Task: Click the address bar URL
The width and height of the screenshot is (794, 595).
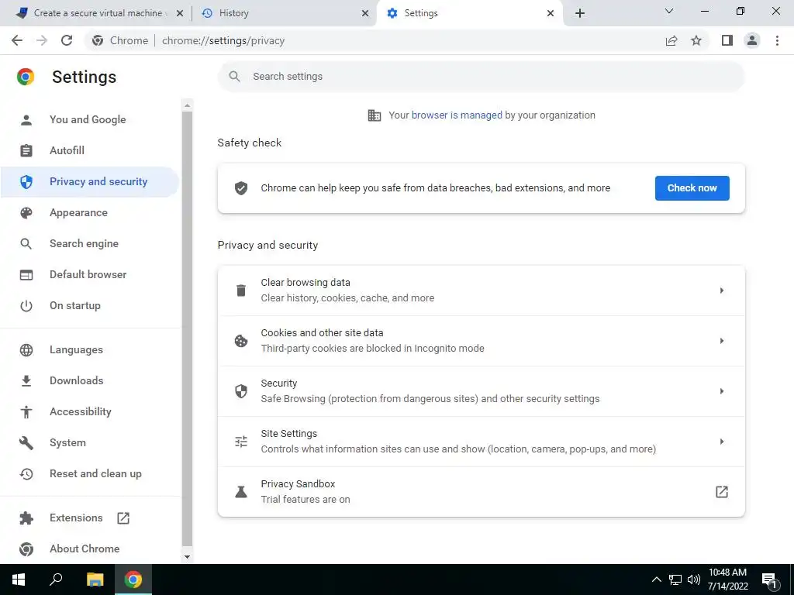Action: click(223, 40)
